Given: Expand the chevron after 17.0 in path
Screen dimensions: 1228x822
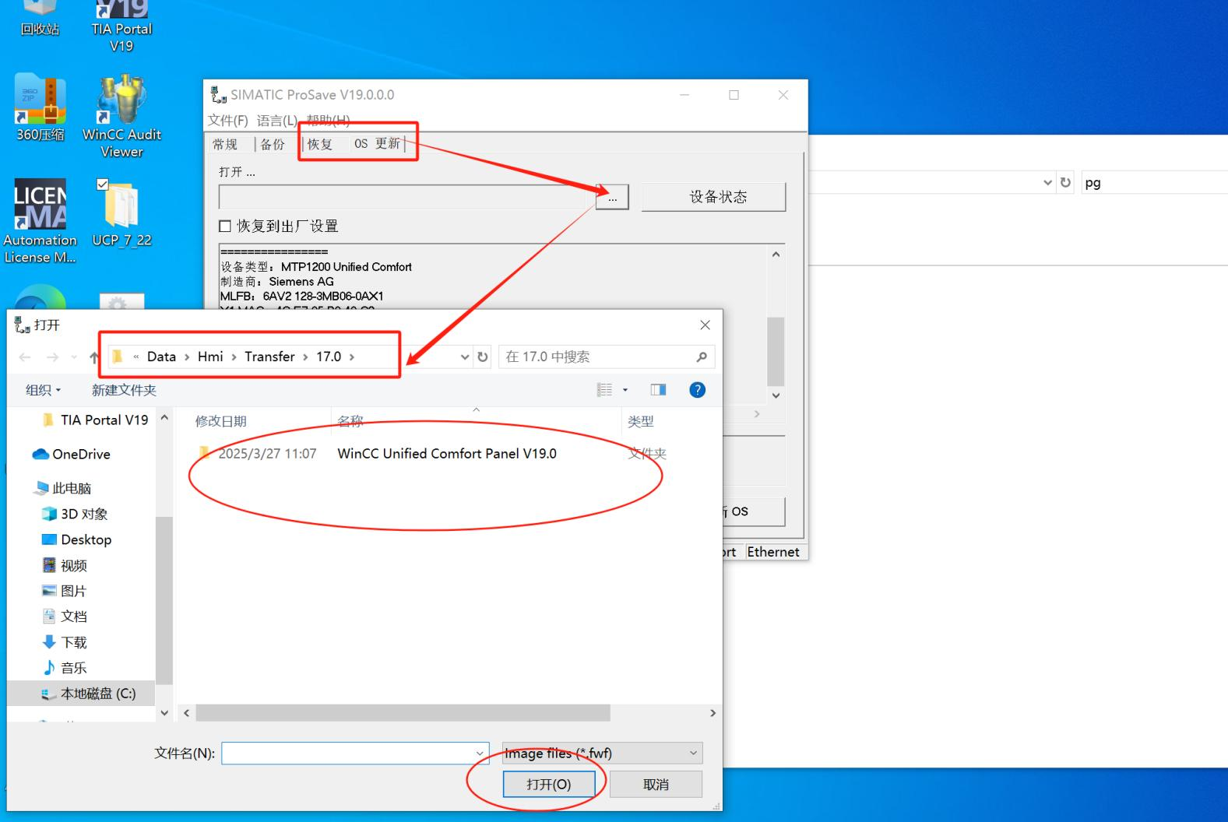Looking at the screenshot, I should tap(352, 357).
